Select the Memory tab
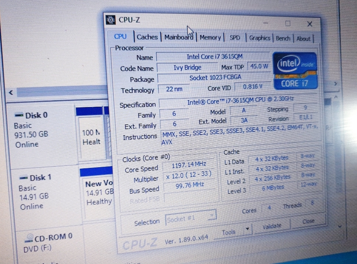The width and height of the screenshot is (357, 264). click(x=210, y=38)
